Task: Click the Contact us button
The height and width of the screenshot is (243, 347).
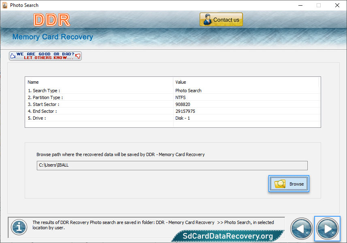Action: click(221, 19)
